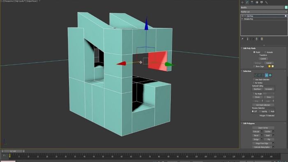This screenshot has height=162, width=288.
Task: Click the Backface culling button
Action: click(257, 89)
